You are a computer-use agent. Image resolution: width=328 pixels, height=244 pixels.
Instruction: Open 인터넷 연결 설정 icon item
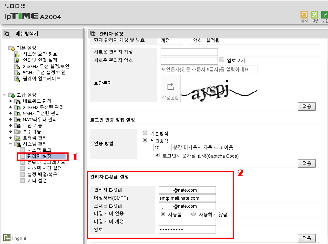[17, 60]
